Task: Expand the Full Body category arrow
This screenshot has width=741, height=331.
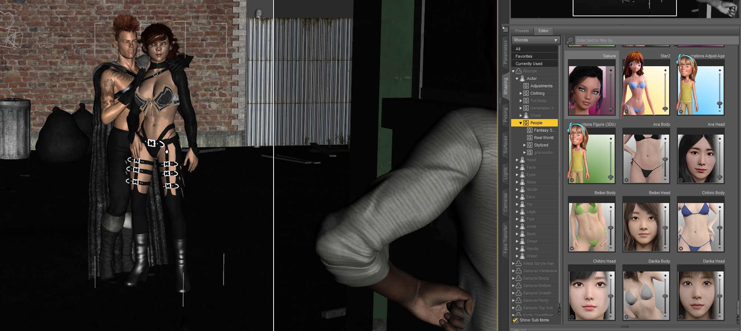Action: (520, 101)
